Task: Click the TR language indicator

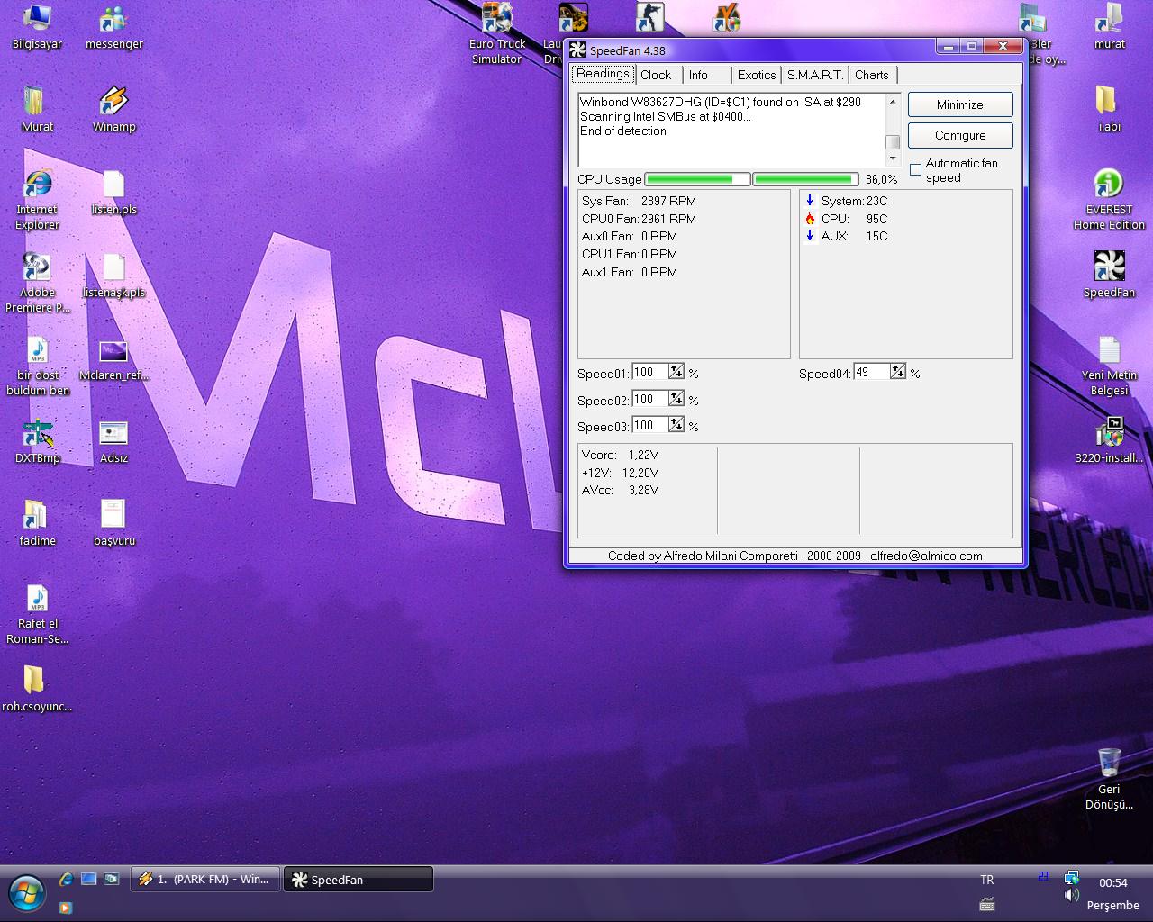Action: (x=986, y=880)
